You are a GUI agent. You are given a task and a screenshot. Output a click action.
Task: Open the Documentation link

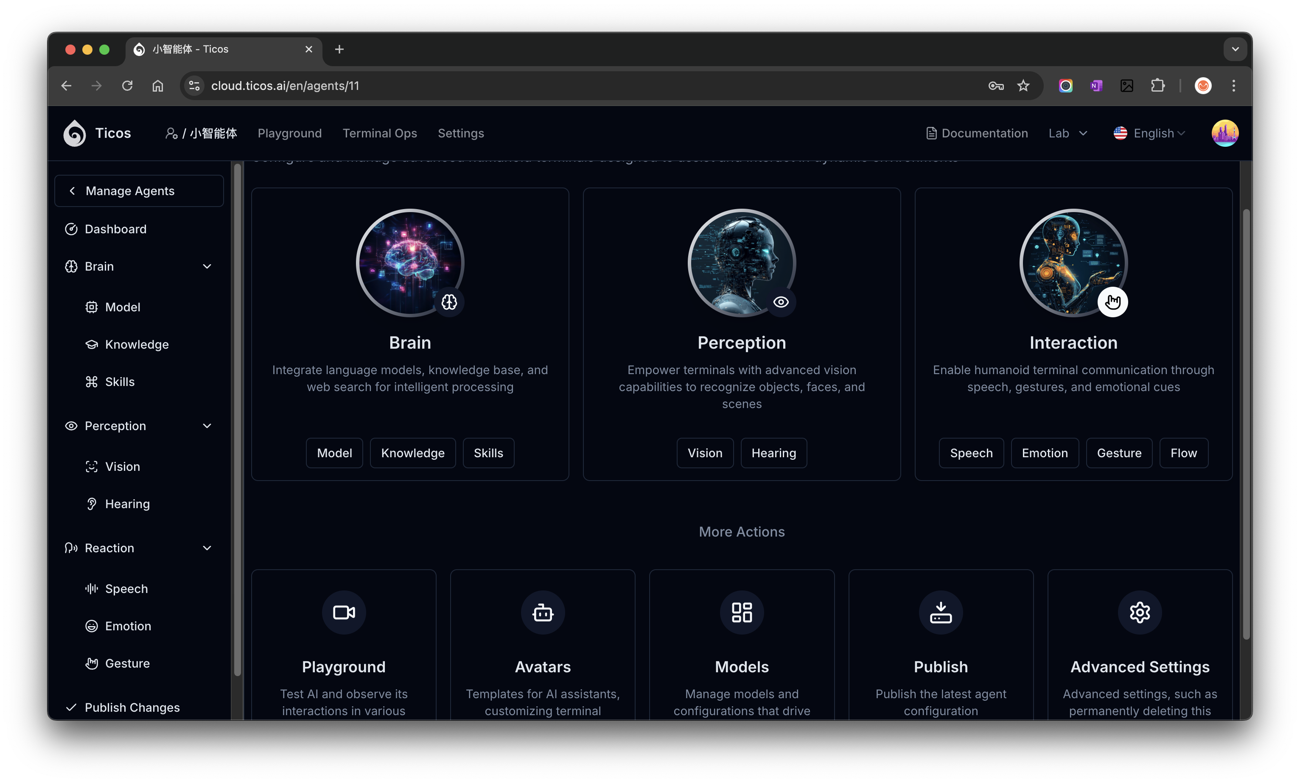[977, 133]
